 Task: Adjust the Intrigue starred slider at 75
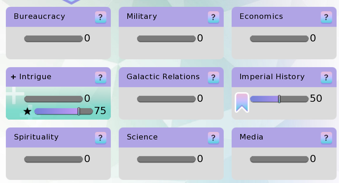79,111
